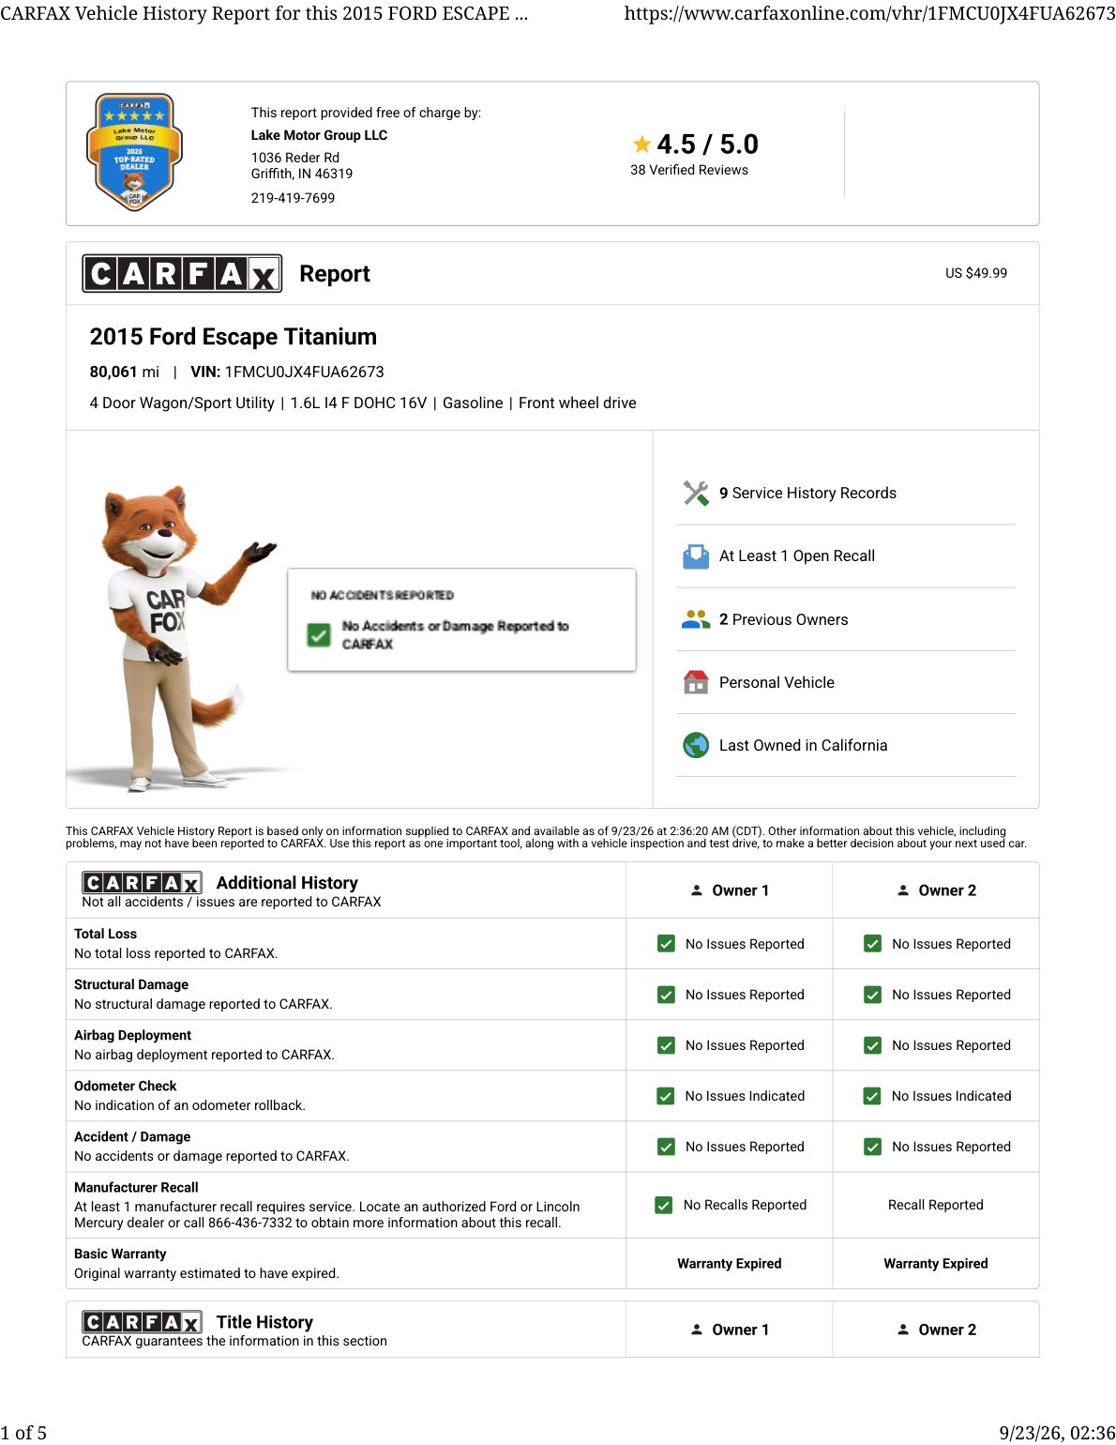The height and width of the screenshot is (1445, 1116).
Task: Click the dealer phone 219-419-7699
Action: tap(293, 198)
